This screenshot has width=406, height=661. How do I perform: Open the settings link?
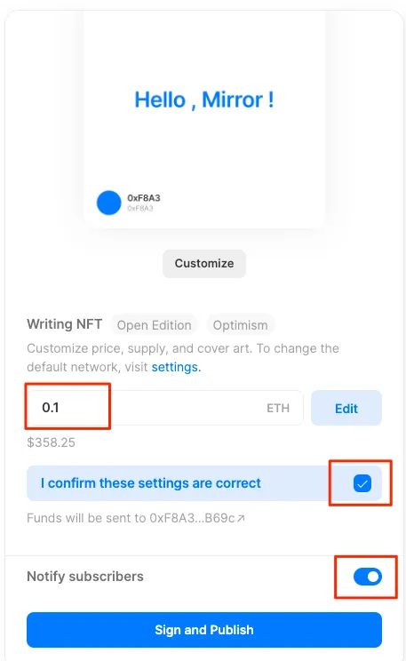(176, 367)
